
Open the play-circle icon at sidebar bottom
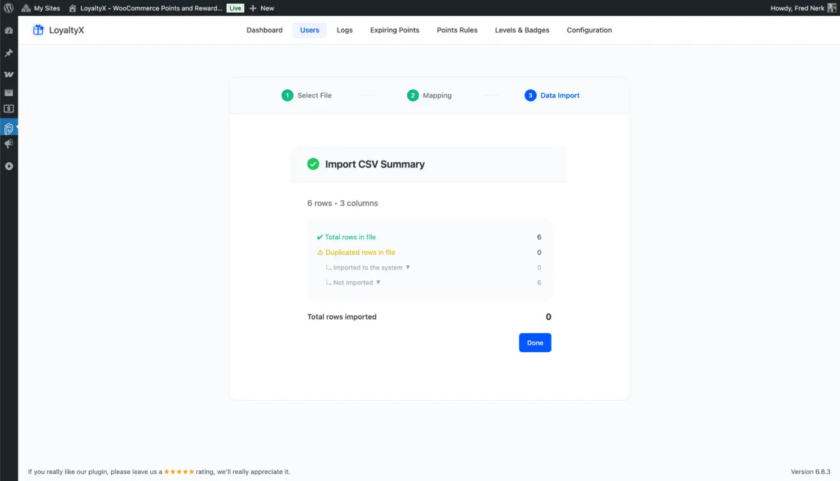pyautogui.click(x=8, y=167)
